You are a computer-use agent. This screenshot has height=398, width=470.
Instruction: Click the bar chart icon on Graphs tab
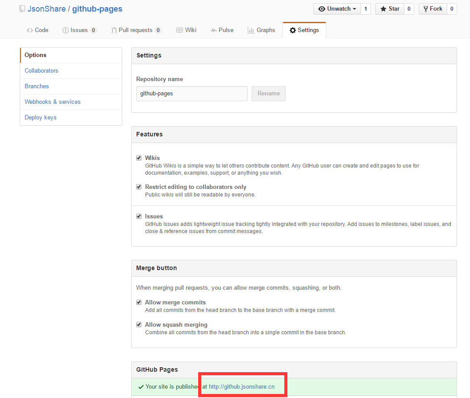click(251, 30)
